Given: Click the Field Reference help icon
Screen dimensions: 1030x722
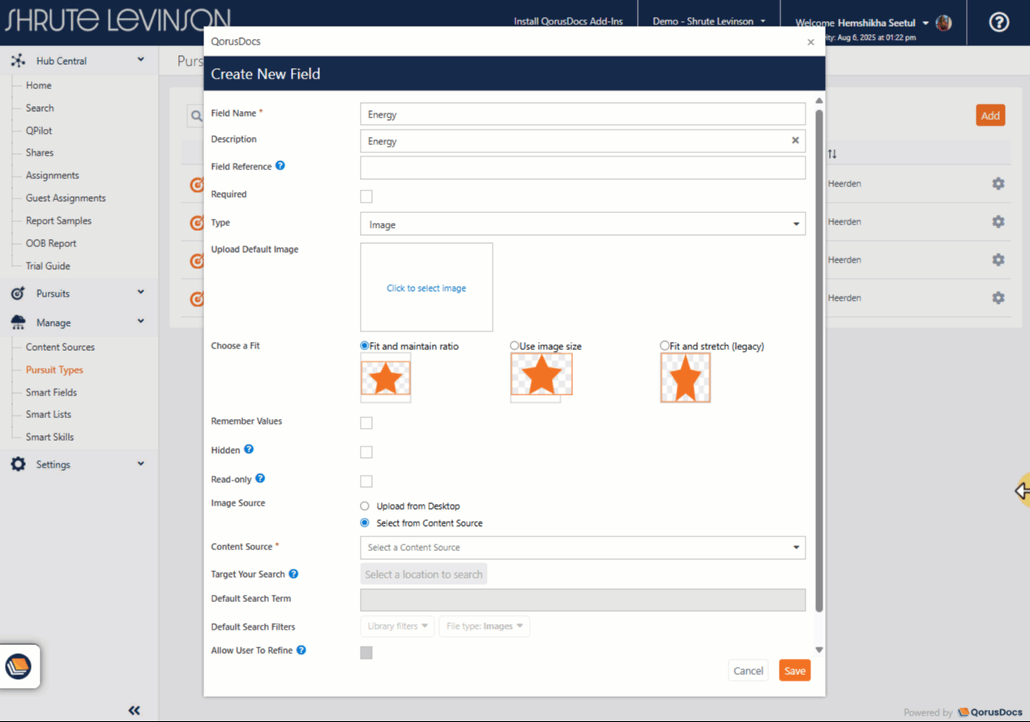Looking at the screenshot, I should click(280, 166).
